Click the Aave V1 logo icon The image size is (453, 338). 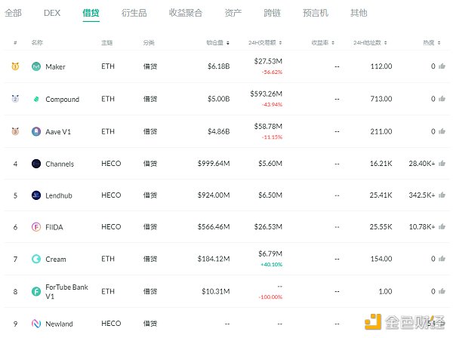pyautogui.click(x=36, y=131)
